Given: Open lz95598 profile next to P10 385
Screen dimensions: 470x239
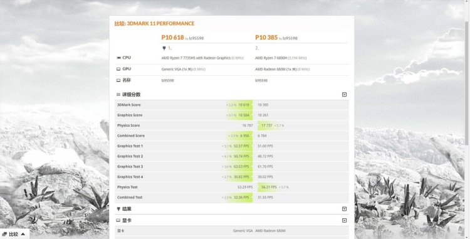Looking at the screenshot, I should tap(290, 38).
